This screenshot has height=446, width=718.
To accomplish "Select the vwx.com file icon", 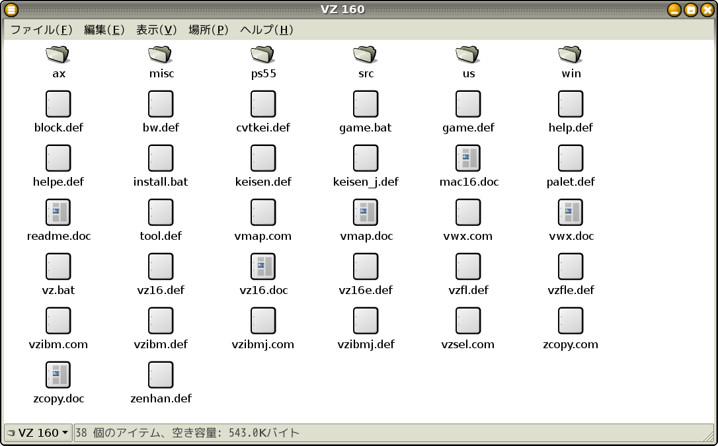I will tap(469, 212).
